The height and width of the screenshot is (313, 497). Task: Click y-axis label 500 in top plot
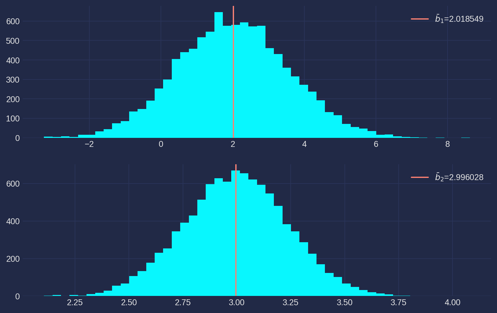click(x=13, y=41)
